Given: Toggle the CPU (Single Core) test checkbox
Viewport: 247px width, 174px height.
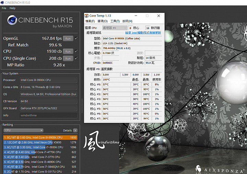Looking at the screenshot, I should click(76, 58).
